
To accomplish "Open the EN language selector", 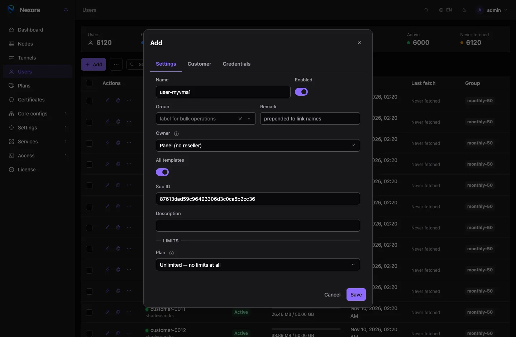I will tap(445, 10).
